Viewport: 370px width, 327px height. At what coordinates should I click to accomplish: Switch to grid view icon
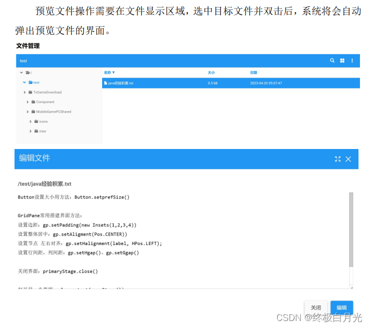coord(342,60)
